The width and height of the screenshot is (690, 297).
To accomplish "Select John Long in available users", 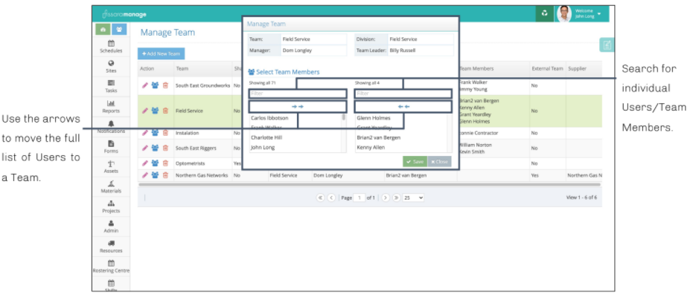I will [x=263, y=148].
